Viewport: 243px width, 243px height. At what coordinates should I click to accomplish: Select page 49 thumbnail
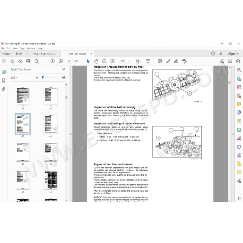click(23, 152)
